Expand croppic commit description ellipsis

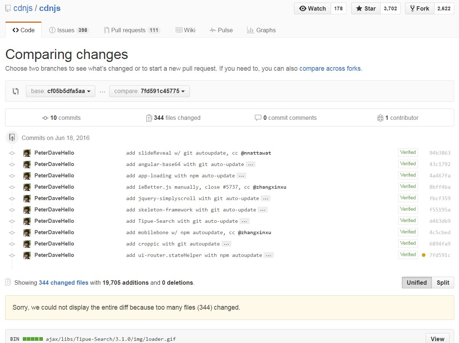[227, 244]
